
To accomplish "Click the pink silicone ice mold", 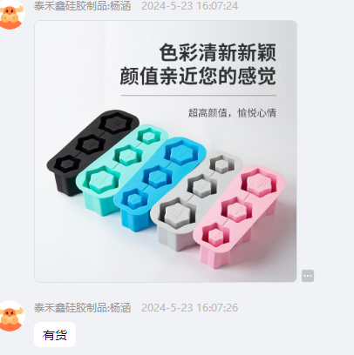I will pyautogui.click(x=237, y=215).
